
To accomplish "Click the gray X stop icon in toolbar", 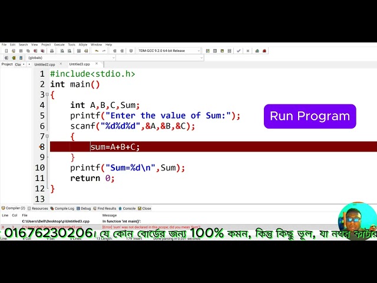I will pos(247,51).
